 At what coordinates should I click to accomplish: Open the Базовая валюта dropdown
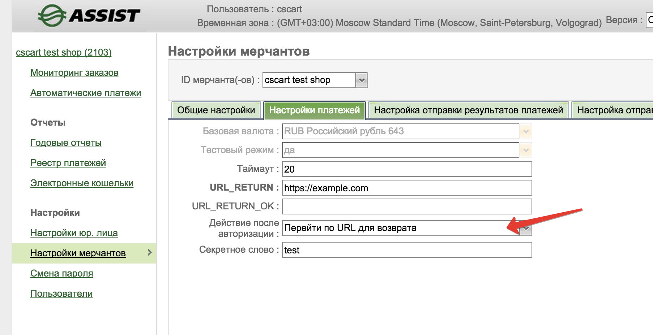pyautogui.click(x=526, y=131)
